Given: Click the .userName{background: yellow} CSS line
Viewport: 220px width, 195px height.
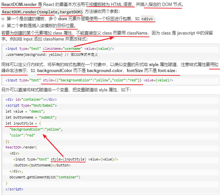Looking at the screenshot, I should coord(52,54).
